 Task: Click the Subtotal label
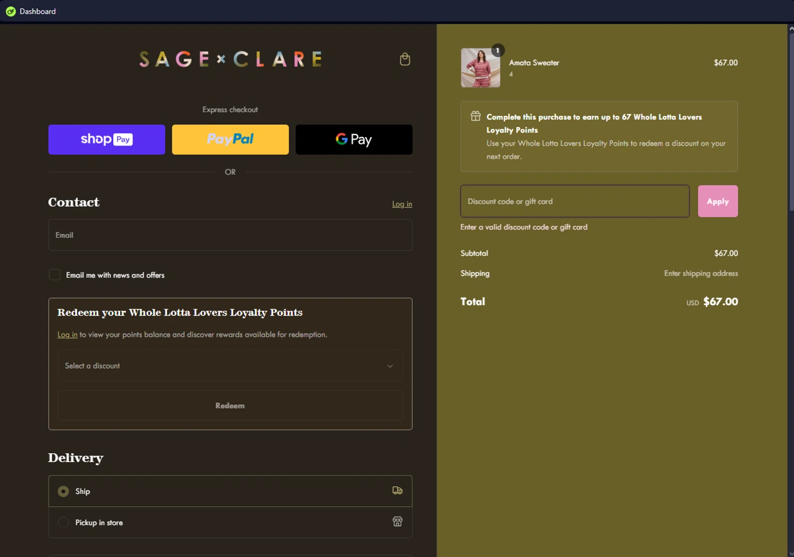coord(474,253)
